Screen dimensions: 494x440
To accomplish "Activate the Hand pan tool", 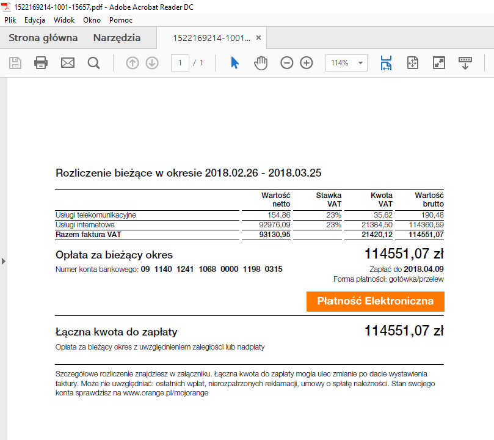I will (x=261, y=63).
